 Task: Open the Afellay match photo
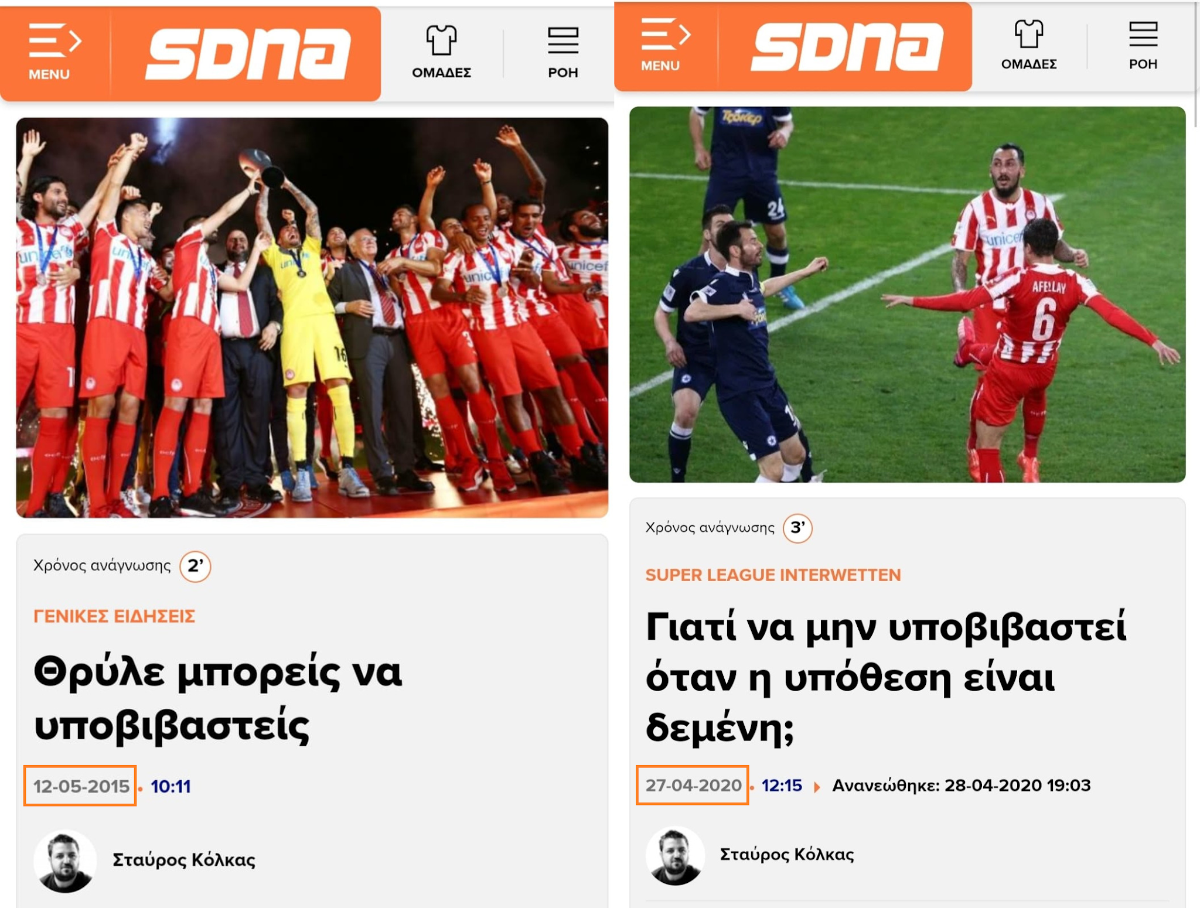pyautogui.click(x=907, y=294)
